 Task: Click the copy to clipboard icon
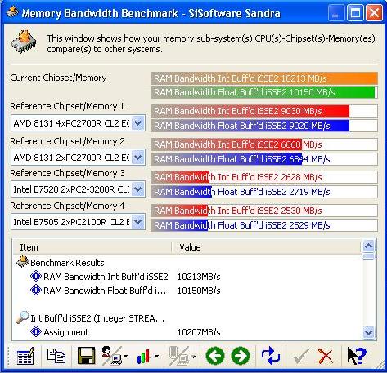point(56,356)
